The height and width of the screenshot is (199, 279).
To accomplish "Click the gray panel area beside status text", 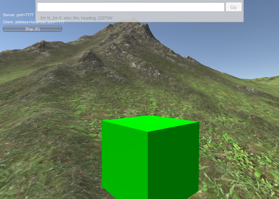I will point(177,18).
